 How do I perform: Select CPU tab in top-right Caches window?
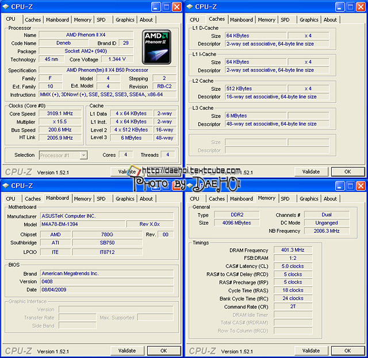(x=194, y=20)
